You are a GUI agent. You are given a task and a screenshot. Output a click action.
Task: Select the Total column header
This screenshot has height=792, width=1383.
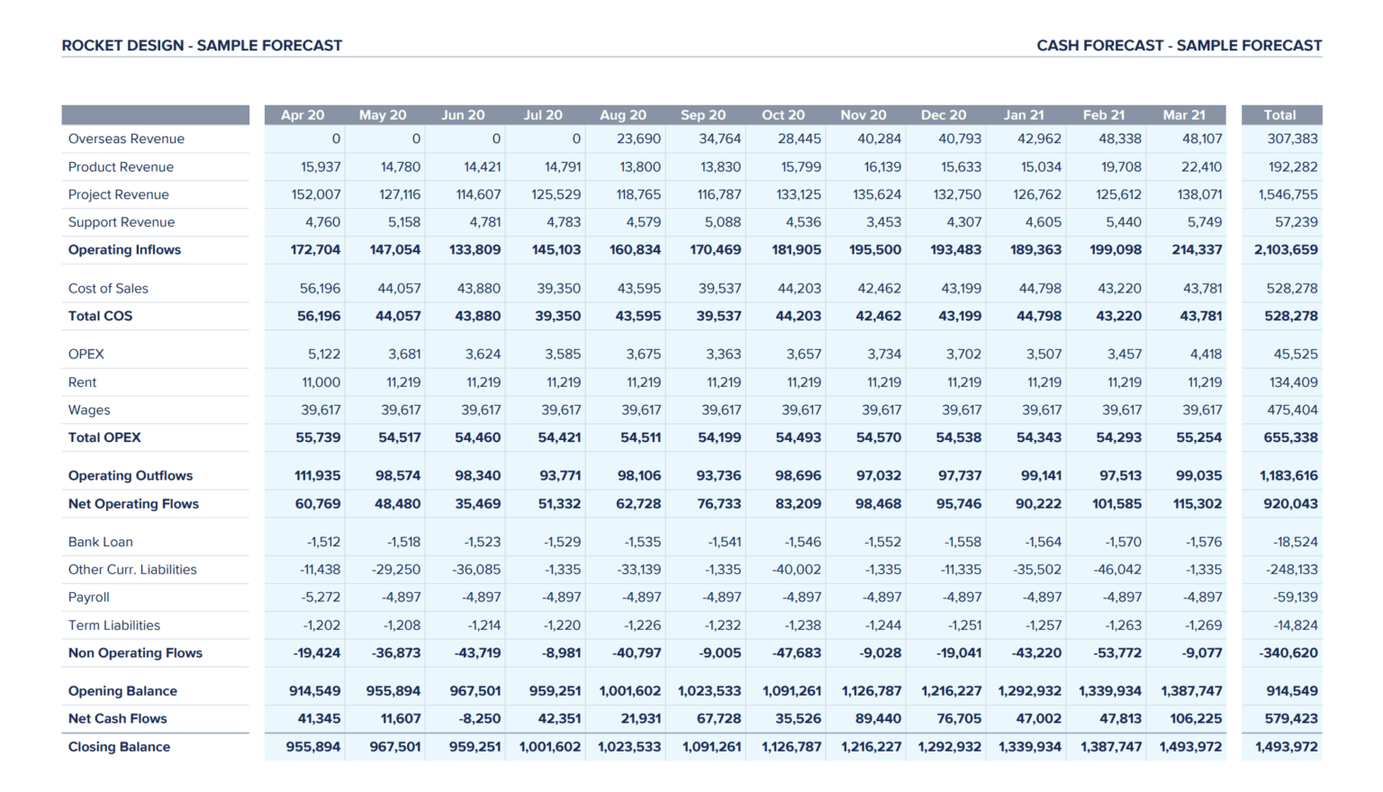click(1280, 114)
